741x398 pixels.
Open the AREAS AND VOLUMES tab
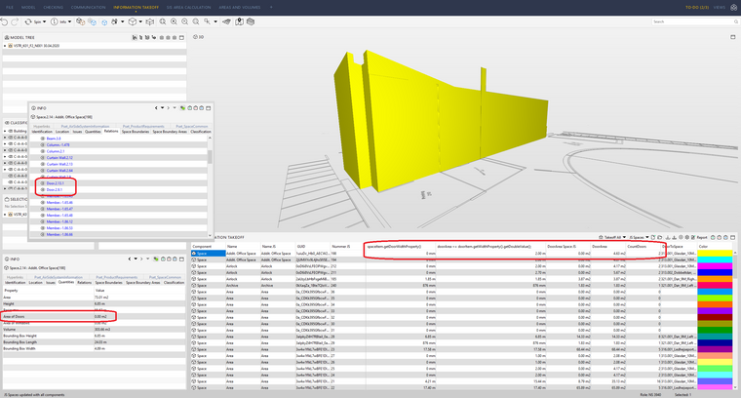pos(240,8)
